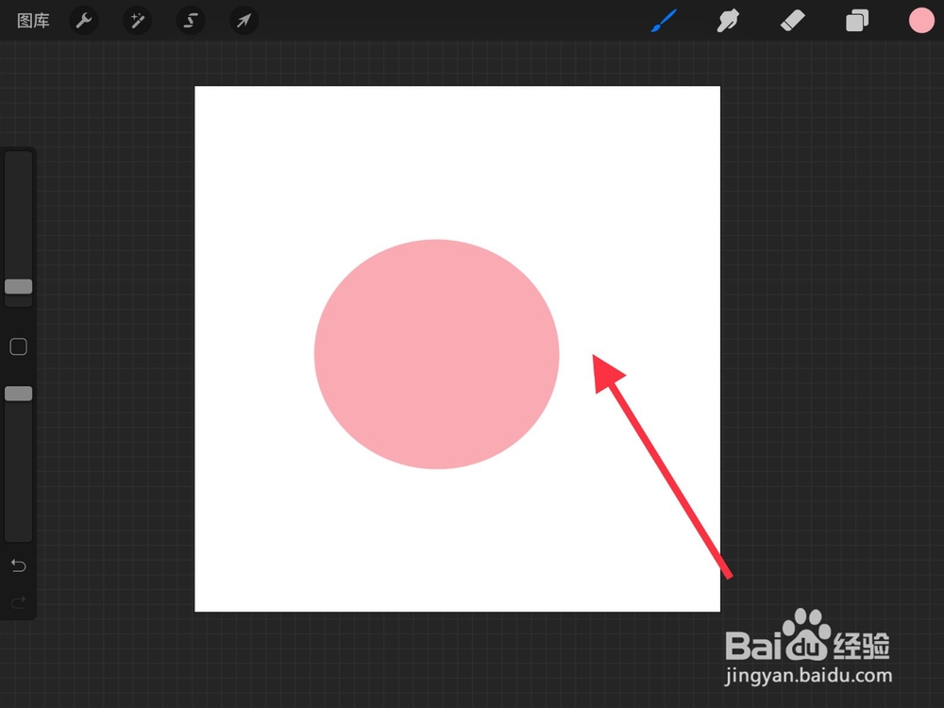Redo the last undone action
Screen dimensions: 944x708
pyautogui.click(x=19, y=601)
